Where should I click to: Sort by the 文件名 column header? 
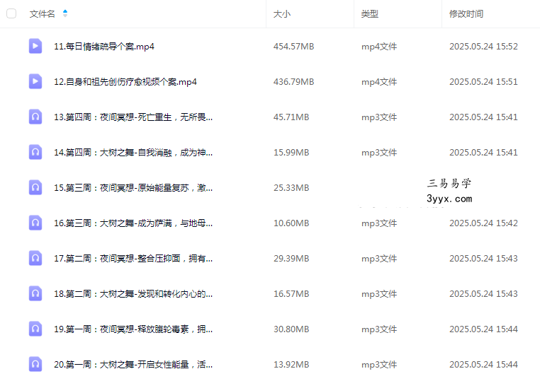[x=42, y=13]
